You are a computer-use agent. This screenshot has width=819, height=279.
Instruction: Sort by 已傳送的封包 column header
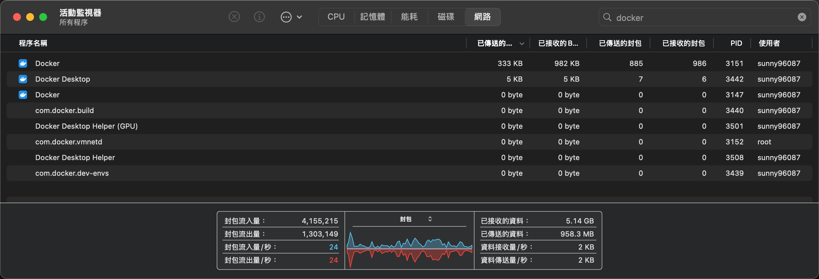(x=620, y=43)
